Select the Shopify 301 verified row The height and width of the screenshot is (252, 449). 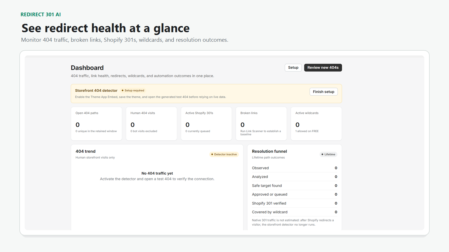pos(295,203)
